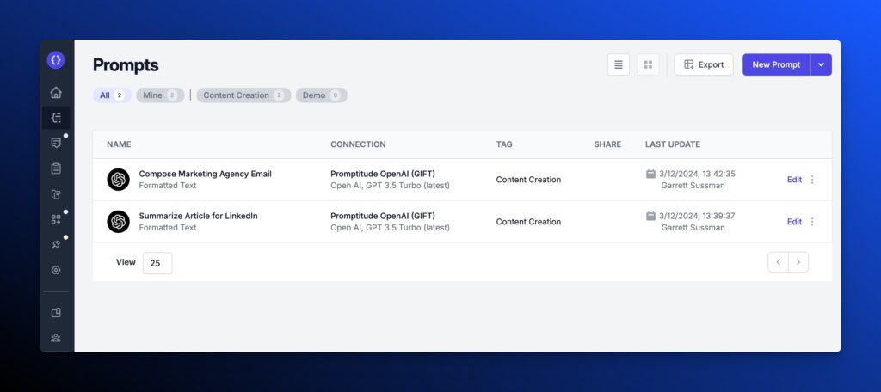
Task: Select the Demo filter tab
Action: pos(321,95)
